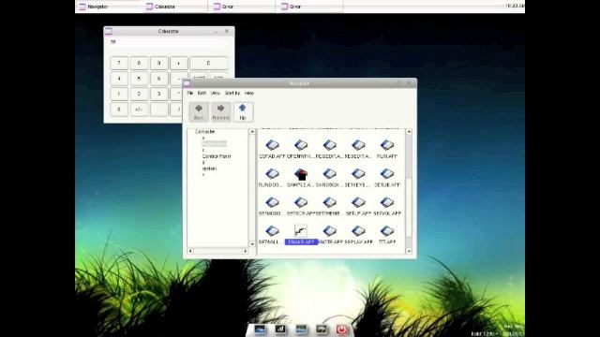
Task: Click the tree pane scroll-down arrow
Action: (252, 243)
